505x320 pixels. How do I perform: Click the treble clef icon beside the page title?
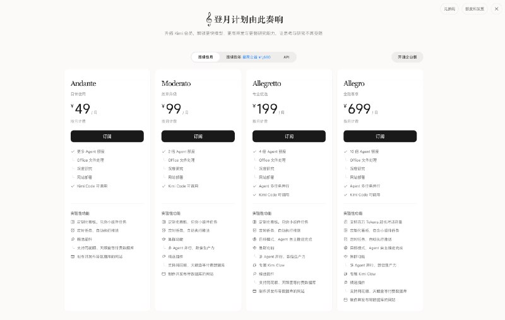(x=209, y=20)
